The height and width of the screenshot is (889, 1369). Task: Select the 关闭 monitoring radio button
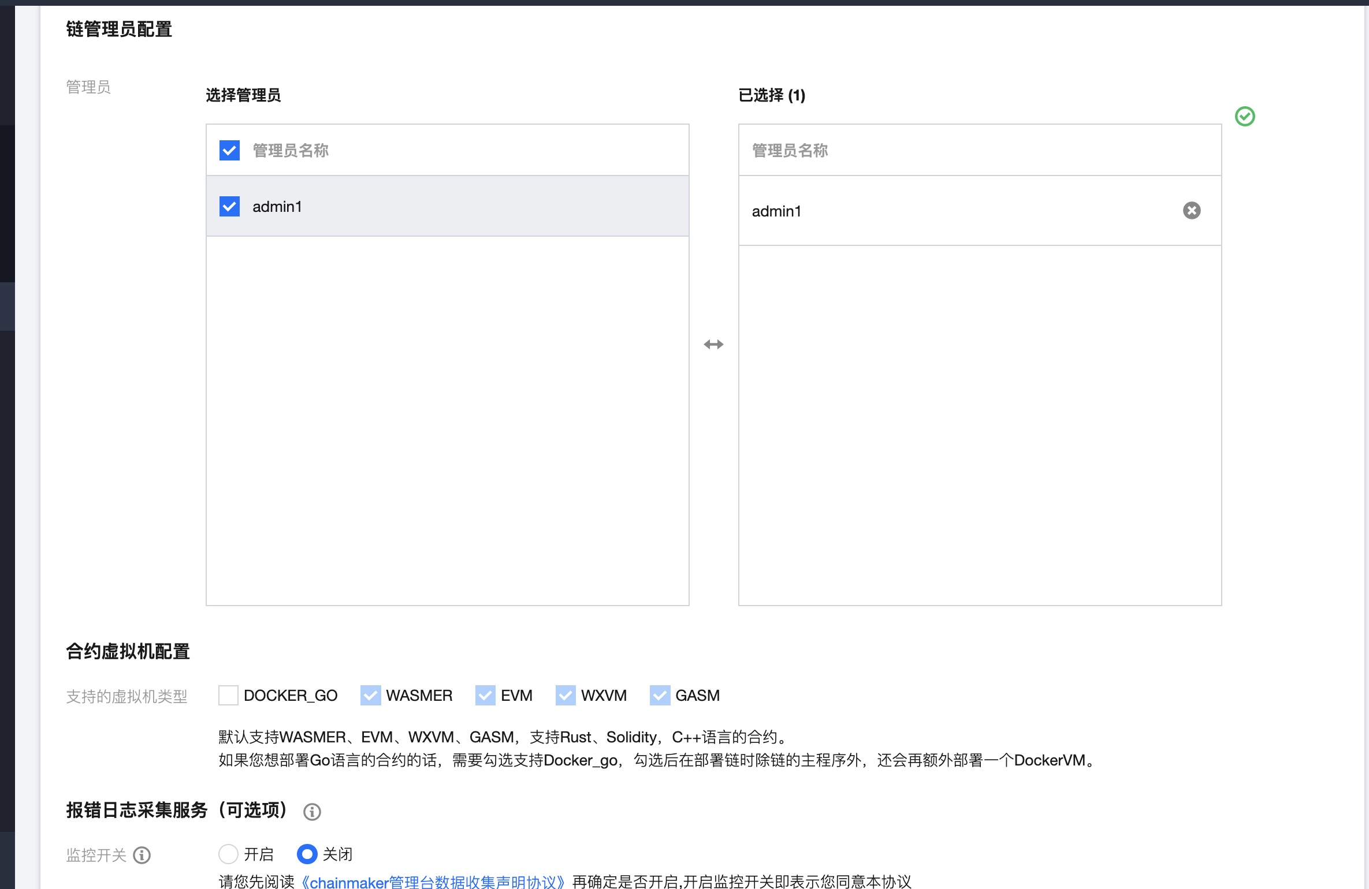[307, 854]
